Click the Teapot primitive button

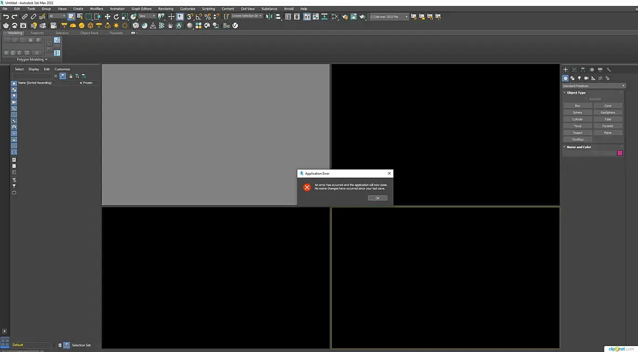click(x=577, y=132)
